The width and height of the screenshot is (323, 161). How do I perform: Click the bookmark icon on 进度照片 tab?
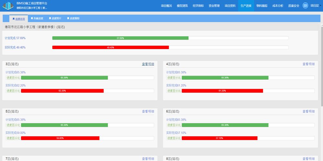[x=50, y=18]
